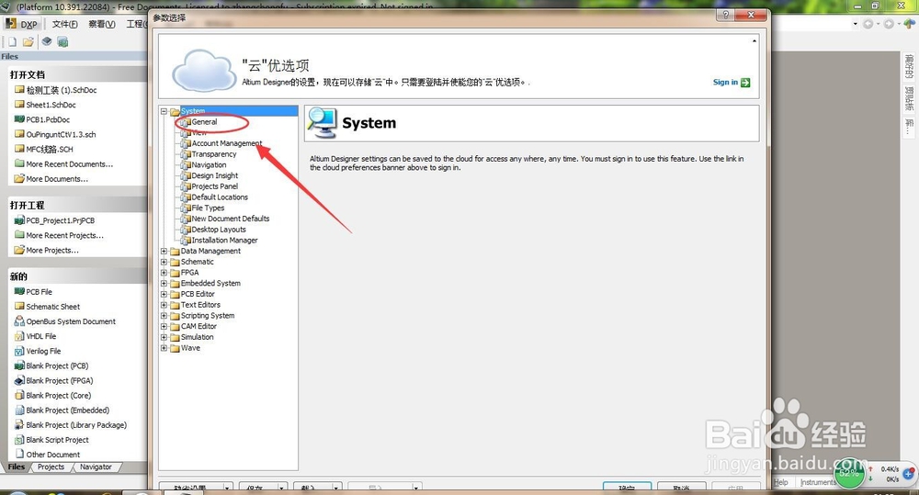Select Navigation preferences page

[x=209, y=165]
